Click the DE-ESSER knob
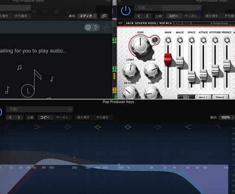Image resolution: width=235 pixels, height=194 pixels. pos(130,93)
